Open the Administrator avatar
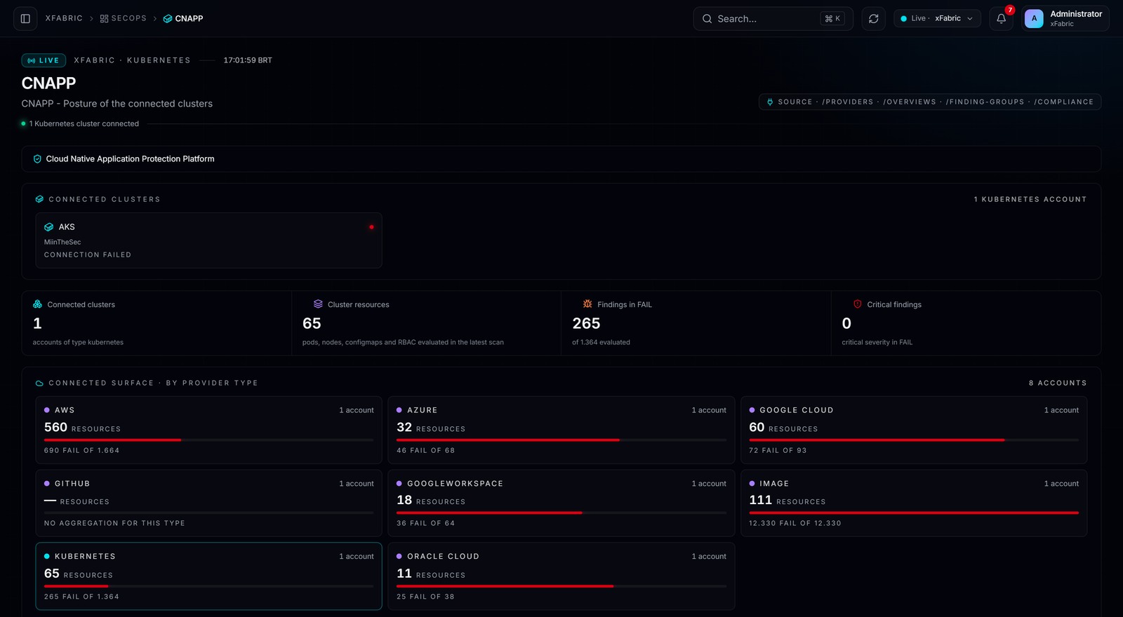 click(x=1034, y=19)
